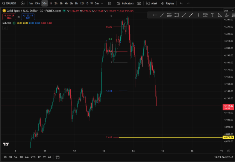Click the BUY 4,120.14 button
Viewport: 235px width, 162px height.
28,17
